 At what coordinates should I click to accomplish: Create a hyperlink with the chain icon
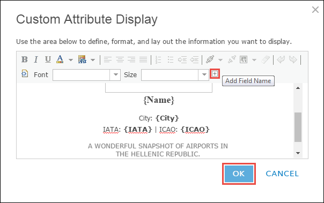click(x=210, y=59)
